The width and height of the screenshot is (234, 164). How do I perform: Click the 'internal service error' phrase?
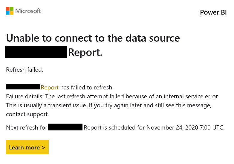point(191,97)
